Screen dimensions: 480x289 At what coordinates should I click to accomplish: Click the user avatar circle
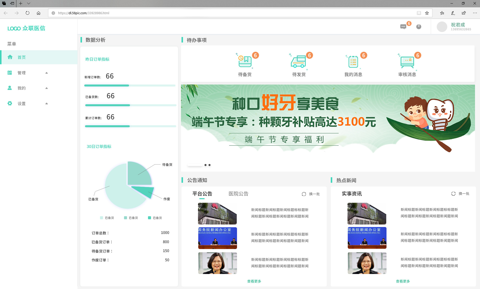(442, 26)
